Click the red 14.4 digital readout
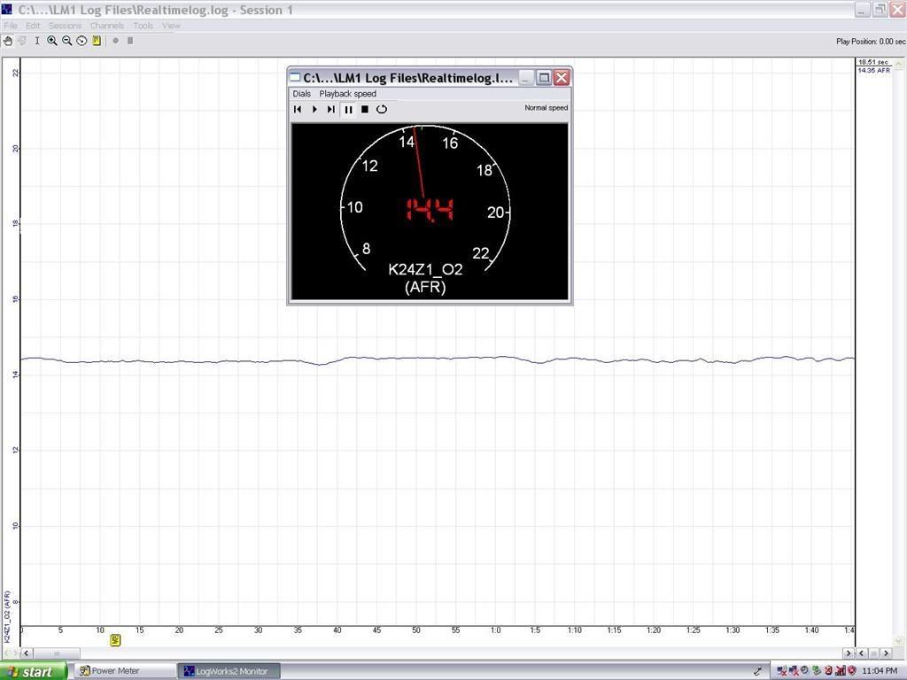 click(430, 209)
